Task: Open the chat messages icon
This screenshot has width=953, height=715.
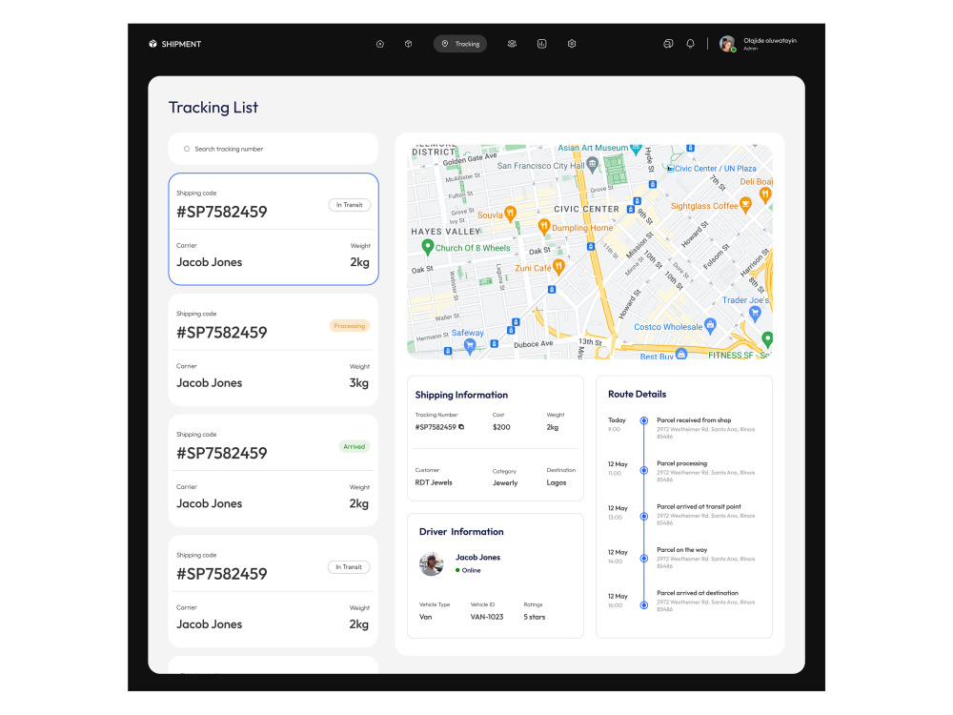Action: click(x=668, y=44)
